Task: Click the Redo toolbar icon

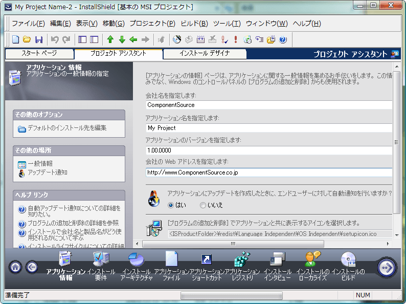Action: [66, 39]
